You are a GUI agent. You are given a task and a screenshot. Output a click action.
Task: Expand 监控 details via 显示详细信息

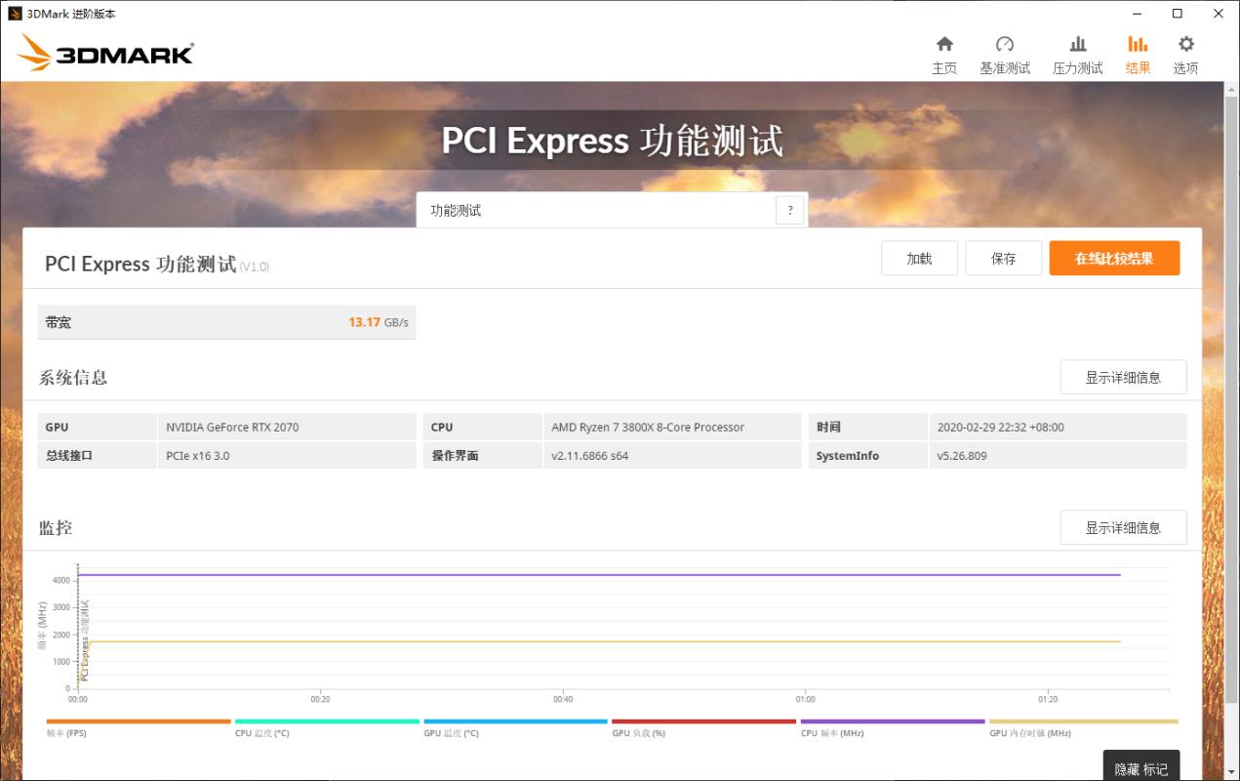point(1123,527)
